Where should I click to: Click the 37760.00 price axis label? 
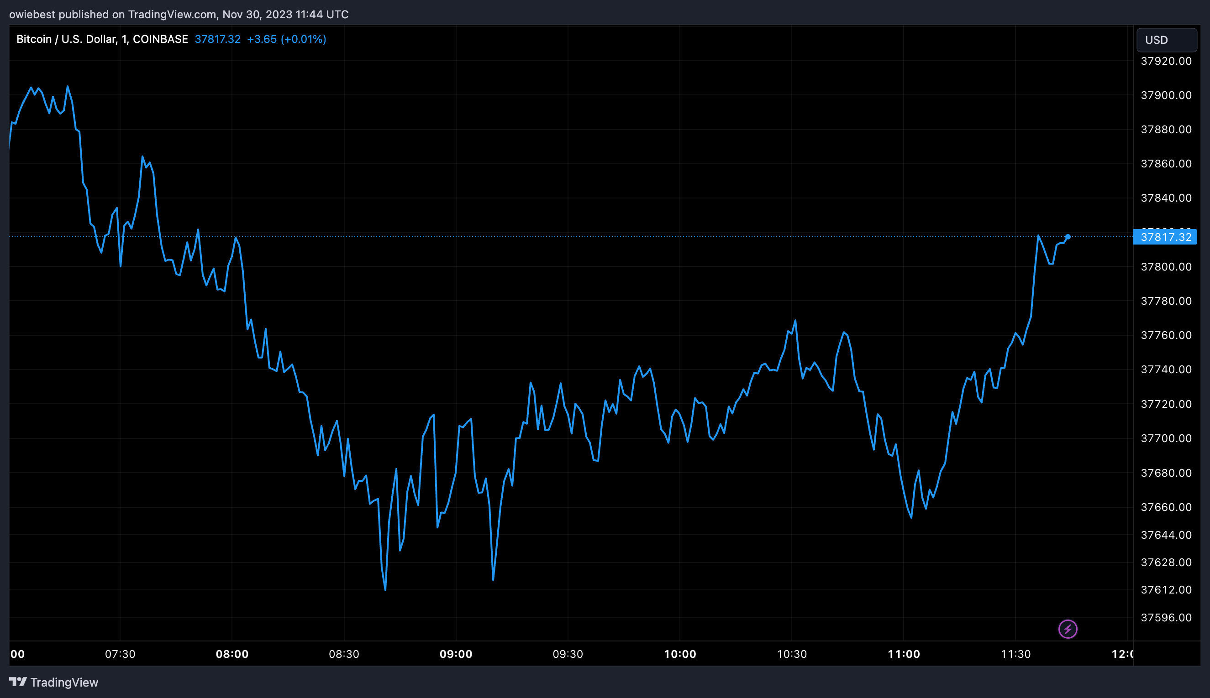[x=1166, y=335]
